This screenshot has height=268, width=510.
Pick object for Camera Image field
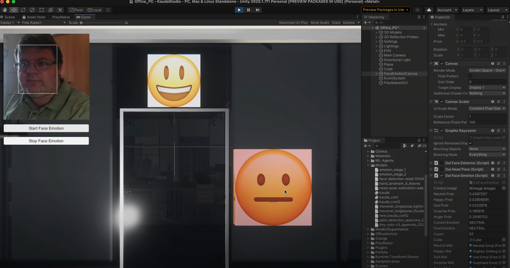point(504,188)
